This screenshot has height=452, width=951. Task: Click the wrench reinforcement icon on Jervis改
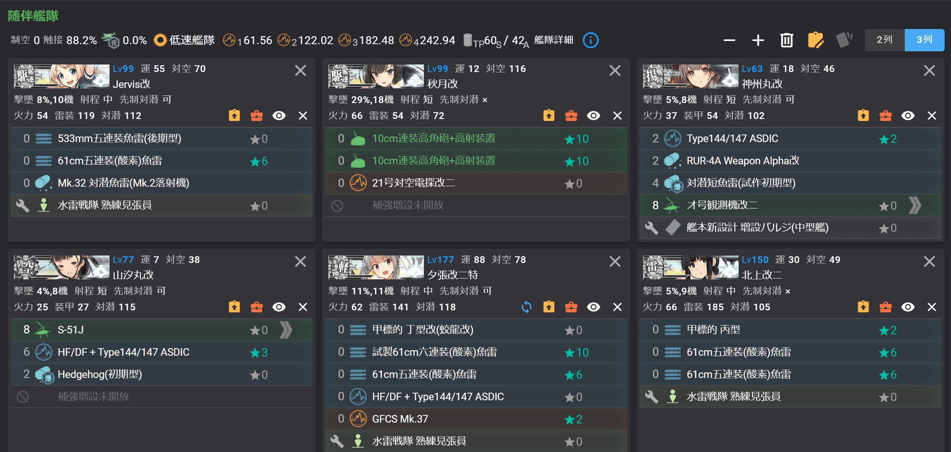23,205
